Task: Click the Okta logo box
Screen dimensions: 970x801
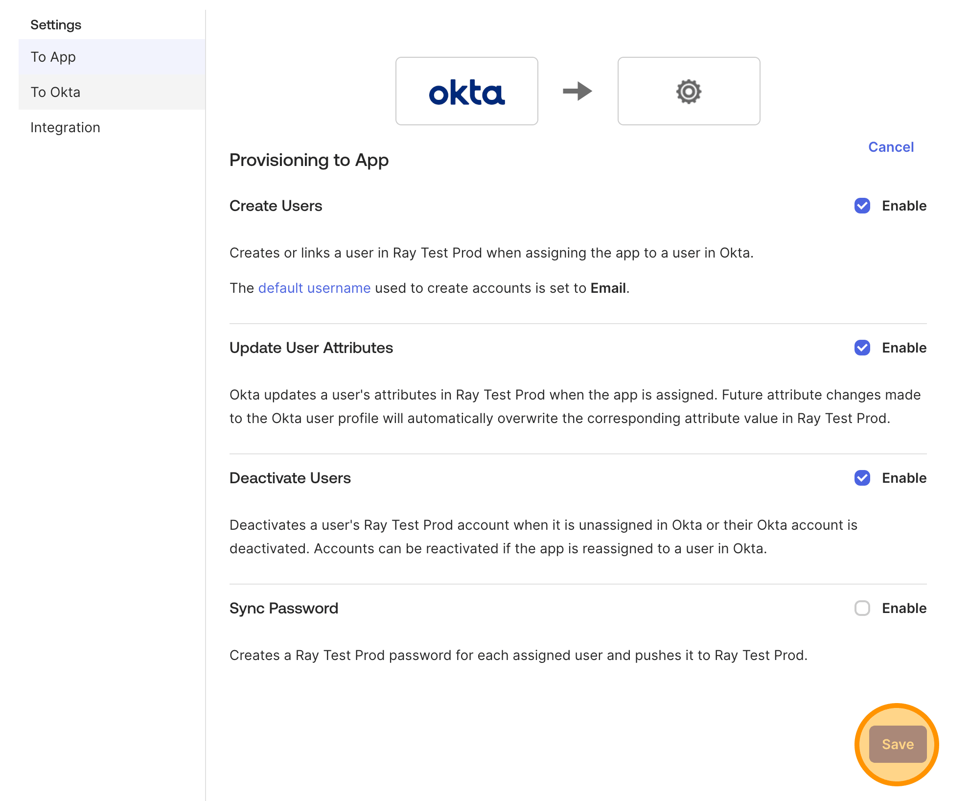Action: tap(466, 91)
